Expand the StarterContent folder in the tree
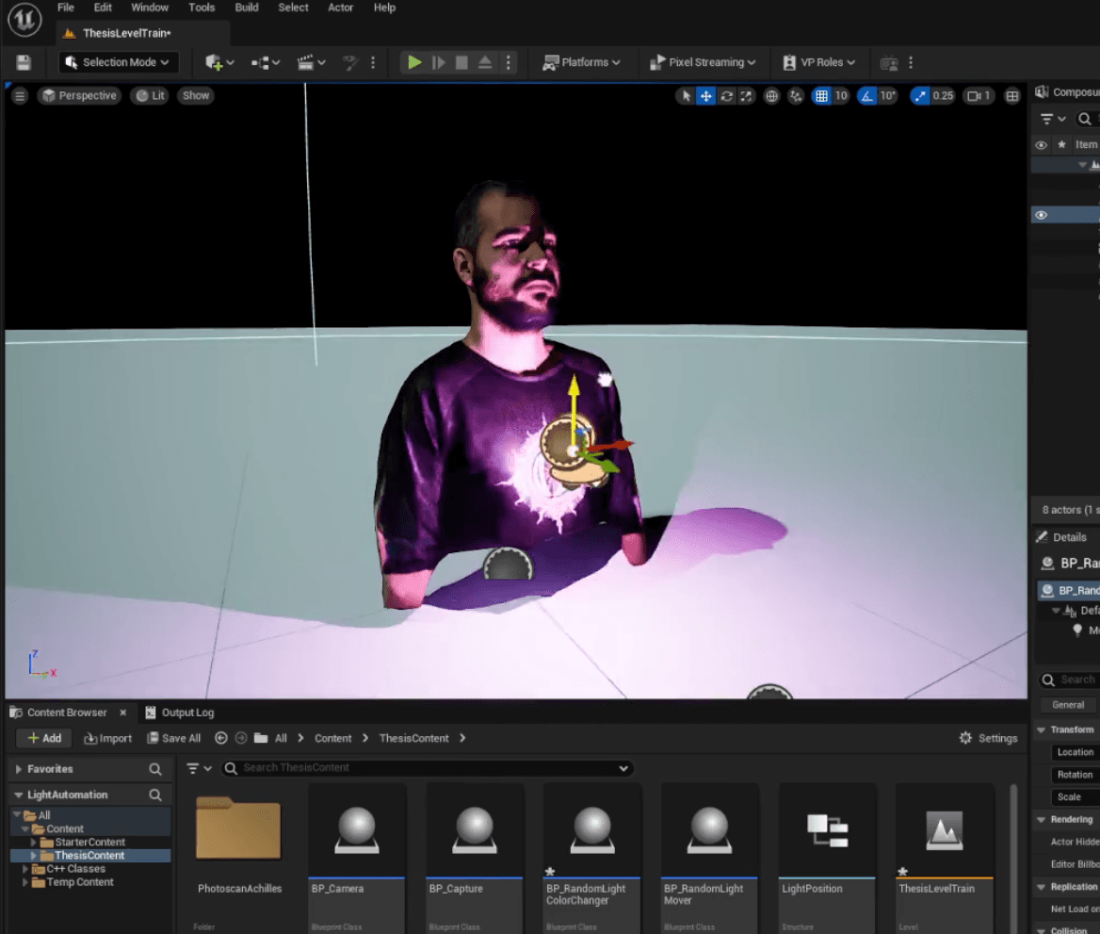This screenshot has height=934, width=1100. point(34,843)
